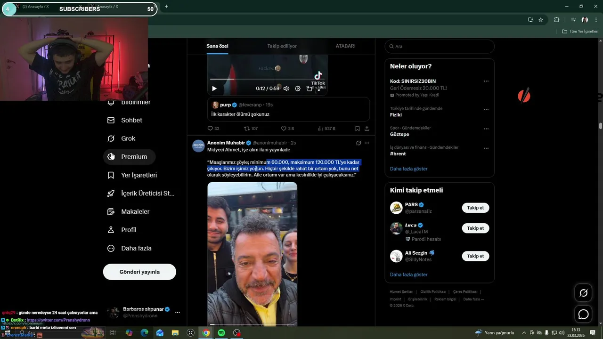Switch to Sana özel tab
This screenshot has height=339, width=603.
[x=217, y=46]
